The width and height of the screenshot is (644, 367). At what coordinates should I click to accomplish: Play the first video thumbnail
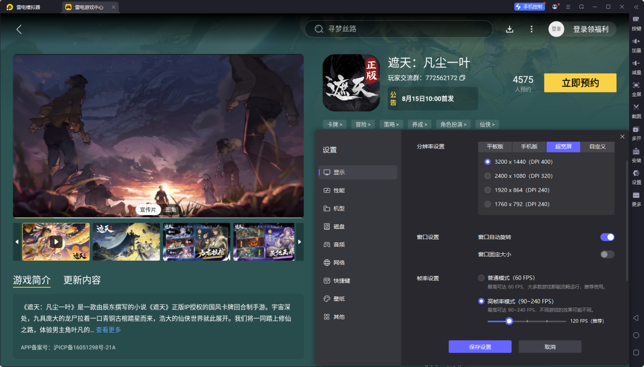(x=56, y=242)
